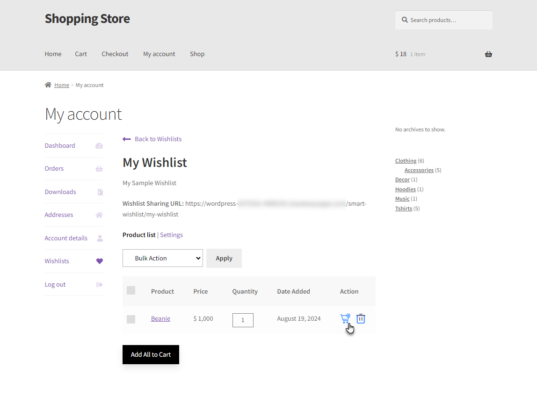Tick the select-all checkbox in table header
Viewport: 537px width, 396px height.
pos(131,290)
